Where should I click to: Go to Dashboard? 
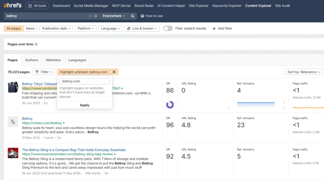tap(61, 6)
